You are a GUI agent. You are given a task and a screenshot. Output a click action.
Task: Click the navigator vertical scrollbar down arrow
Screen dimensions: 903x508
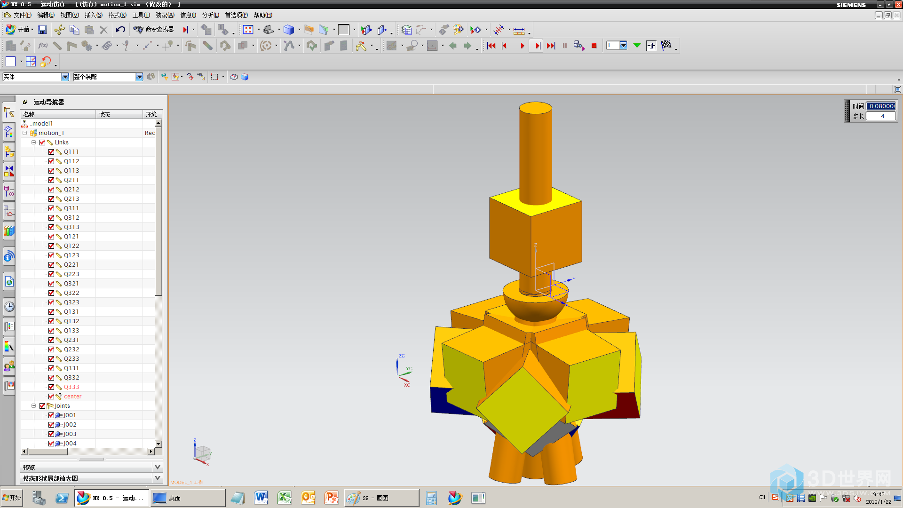click(x=158, y=444)
